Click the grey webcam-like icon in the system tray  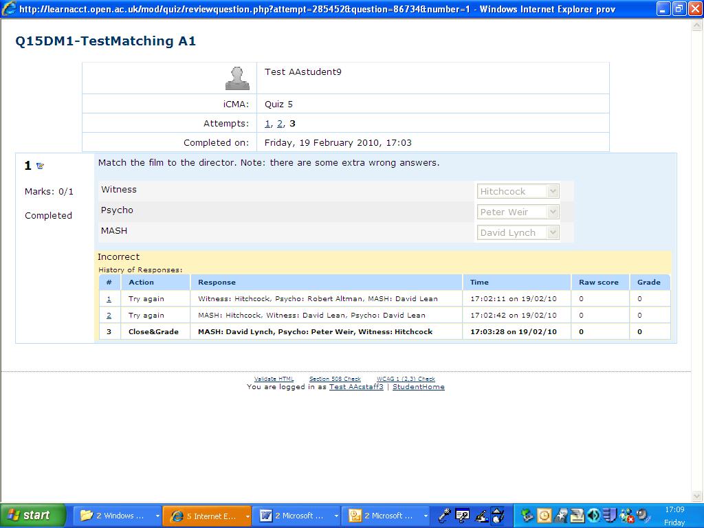(643, 516)
